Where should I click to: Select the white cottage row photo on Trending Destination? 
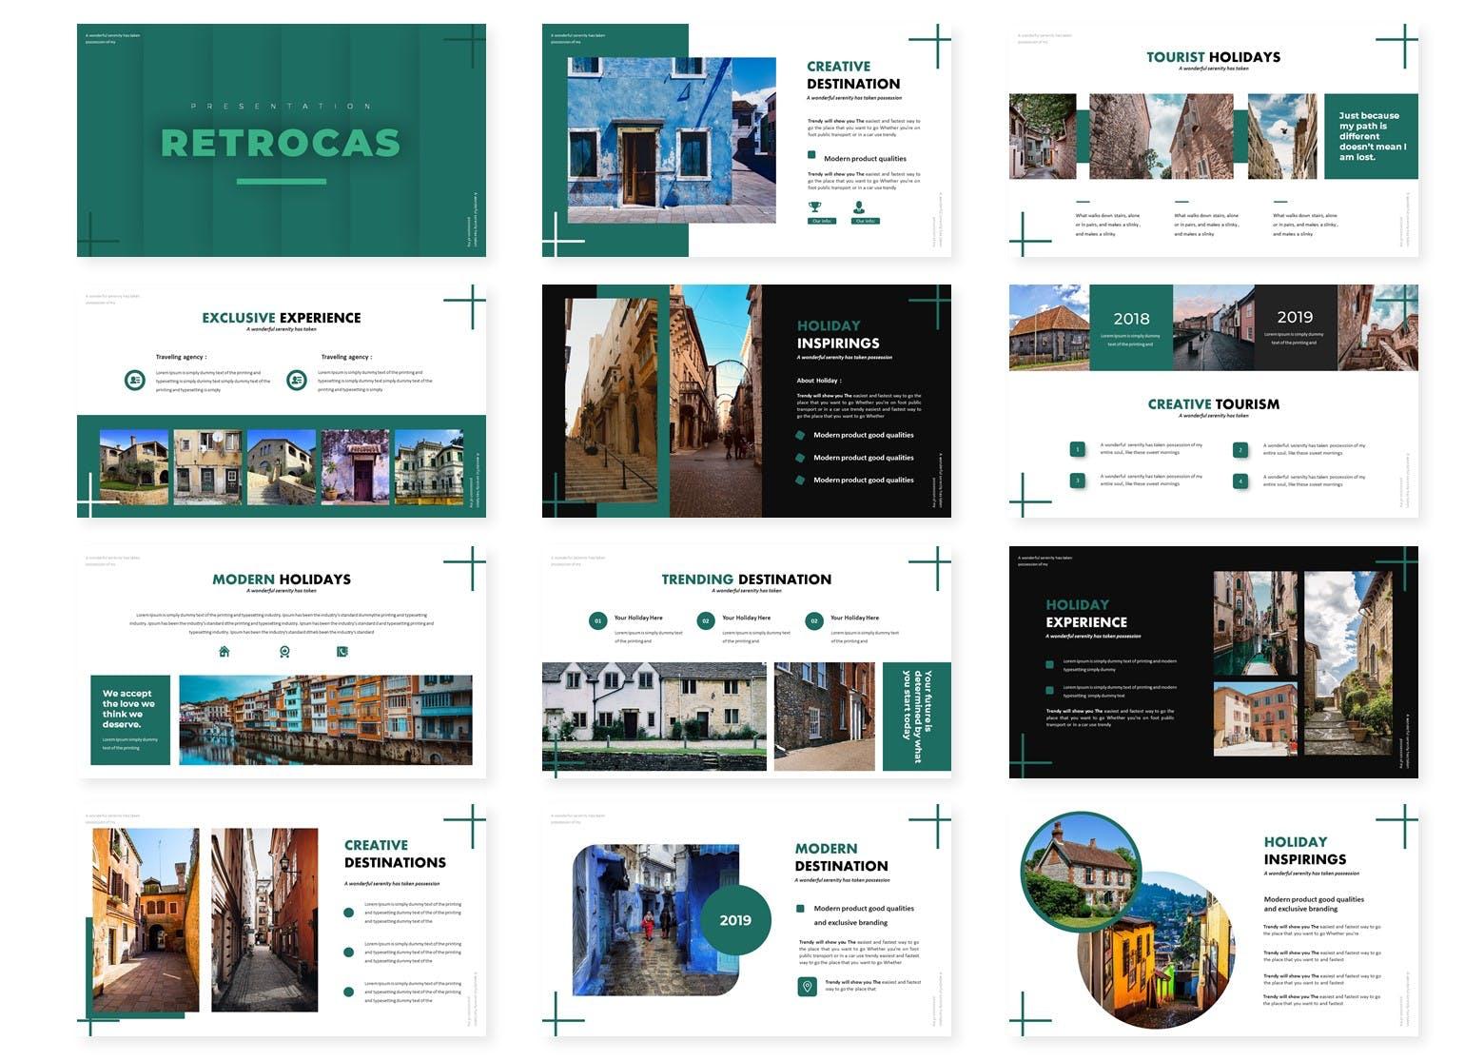(x=654, y=717)
